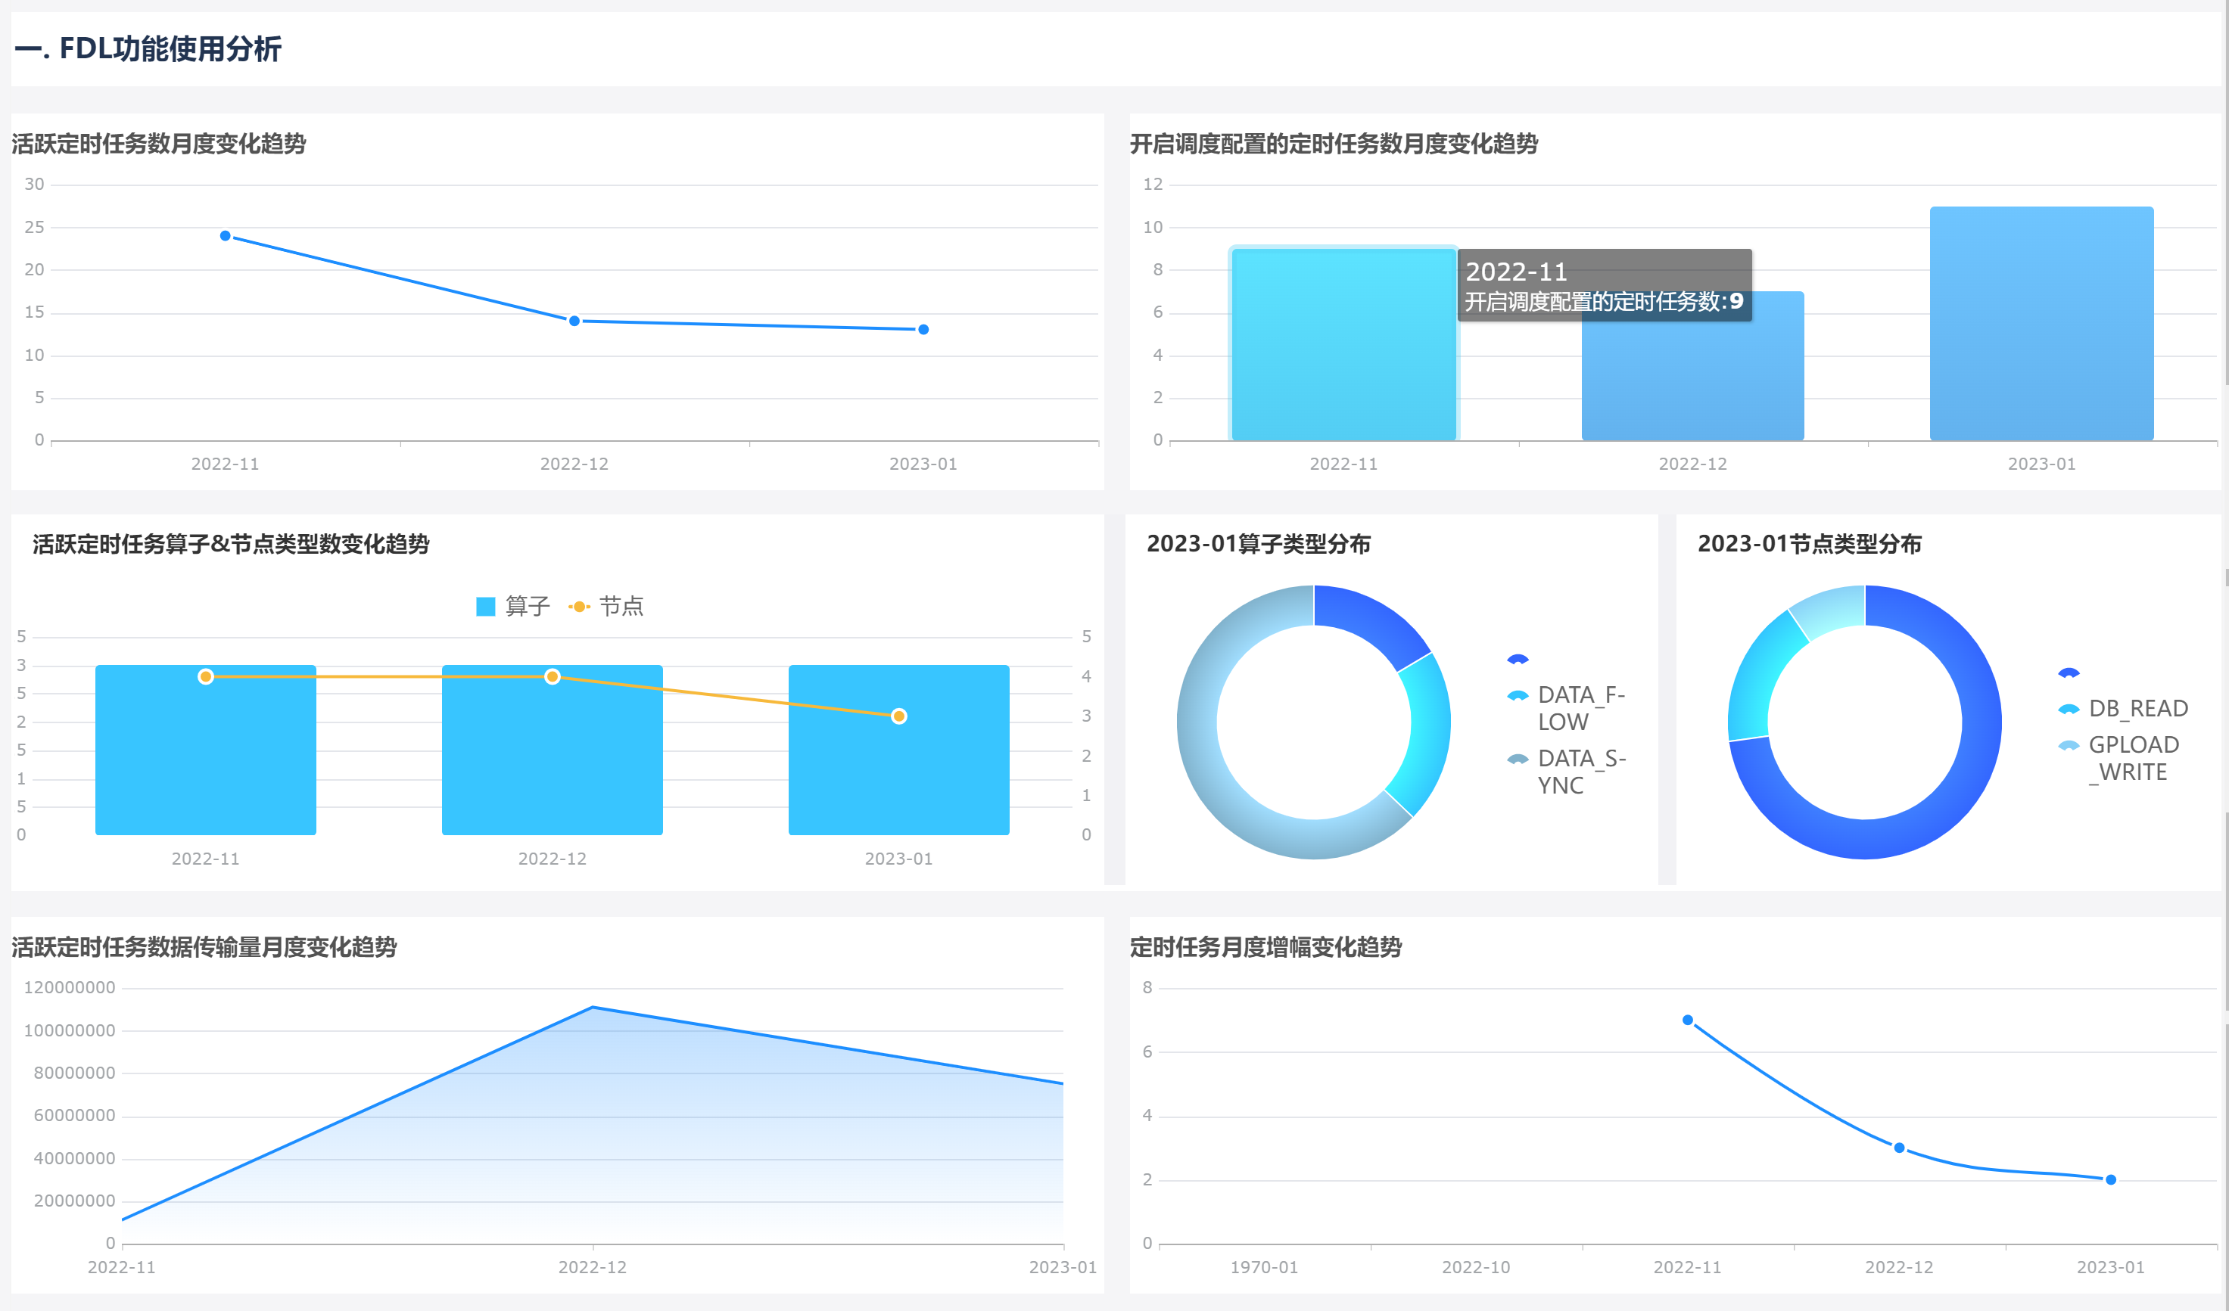Click unnamed top legend icon in node chart
Image resolution: width=2229 pixels, height=1311 pixels.
pyautogui.click(x=2068, y=673)
